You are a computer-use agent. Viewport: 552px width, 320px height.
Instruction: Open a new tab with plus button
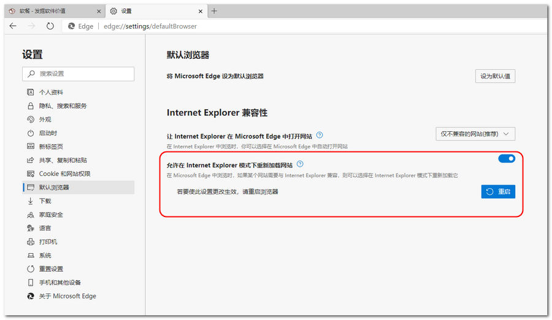pyautogui.click(x=214, y=11)
